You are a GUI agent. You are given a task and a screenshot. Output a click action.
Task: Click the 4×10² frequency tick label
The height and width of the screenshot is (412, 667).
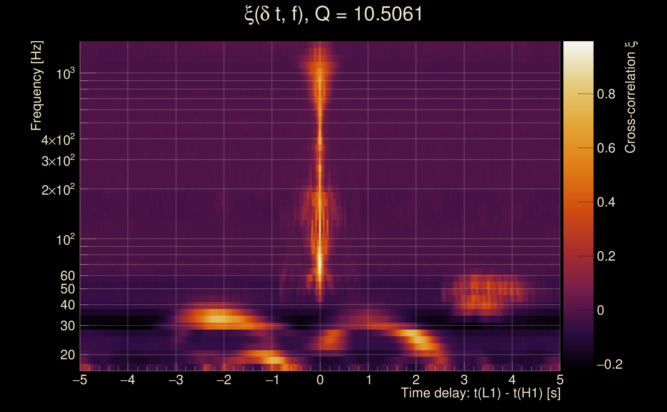(x=58, y=140)
